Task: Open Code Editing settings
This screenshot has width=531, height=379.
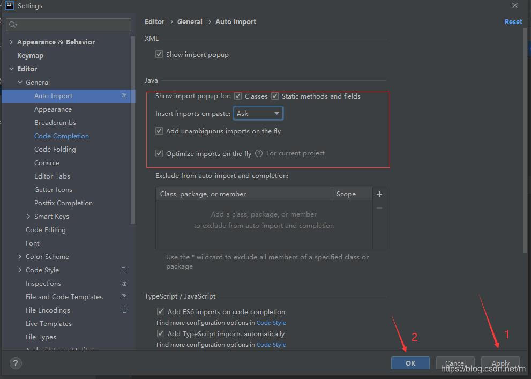Action: pyautogui.click(x=46, y=229)
